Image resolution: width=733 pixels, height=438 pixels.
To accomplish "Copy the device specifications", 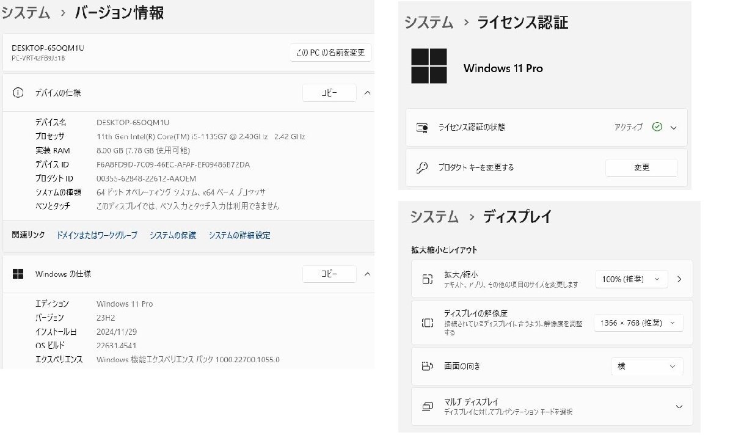I will pos(329,93).
